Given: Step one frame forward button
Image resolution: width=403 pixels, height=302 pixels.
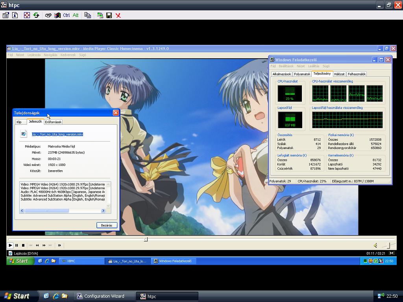Looking at the screenshot, I should (59, 245).
